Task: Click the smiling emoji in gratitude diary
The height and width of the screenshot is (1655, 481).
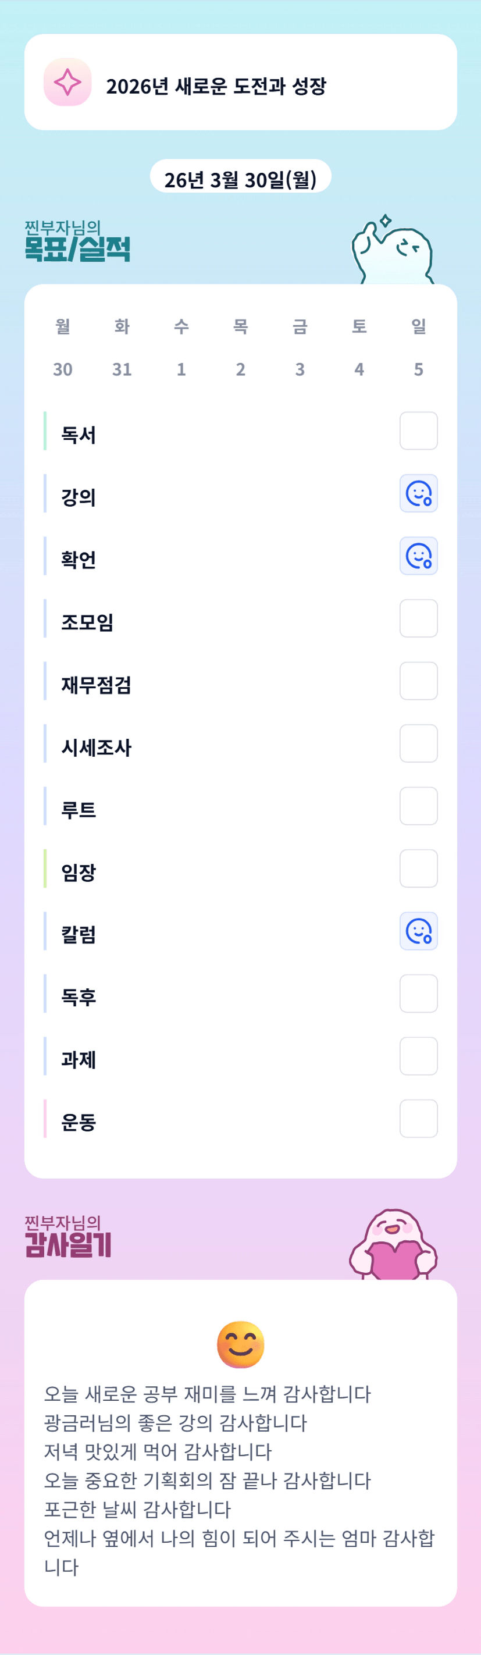Action: point(241,1345)
